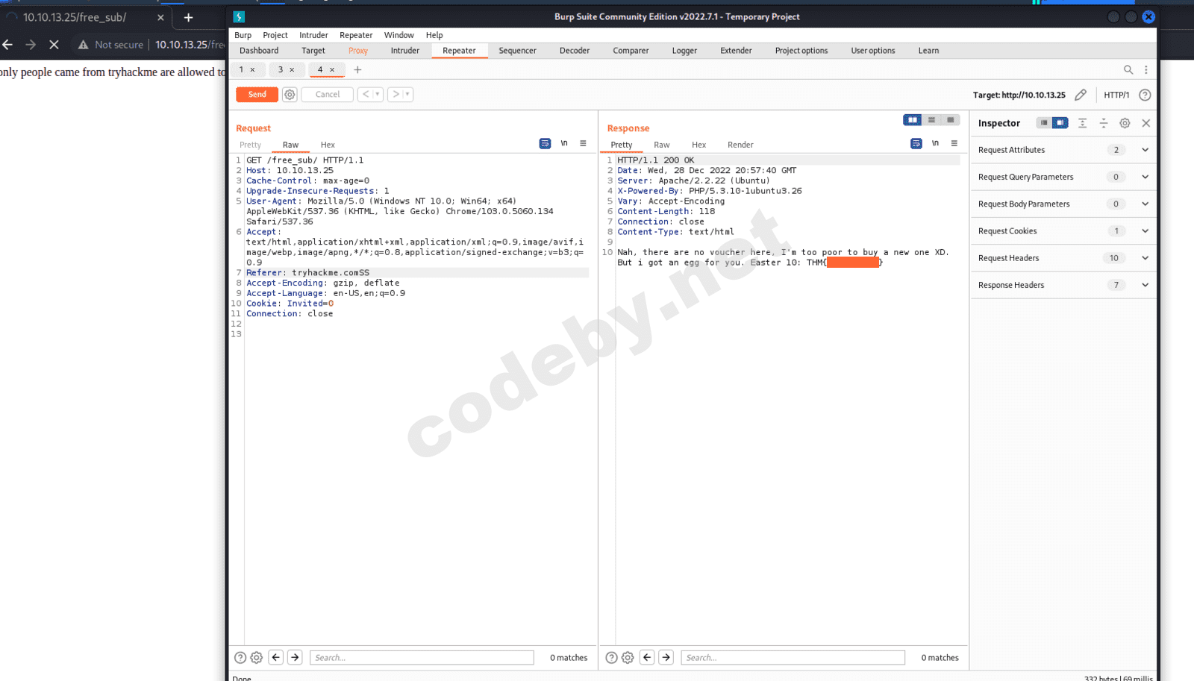1194x681 pixels.
Task: Go to previous match in request search
Action: coord(276,657)
